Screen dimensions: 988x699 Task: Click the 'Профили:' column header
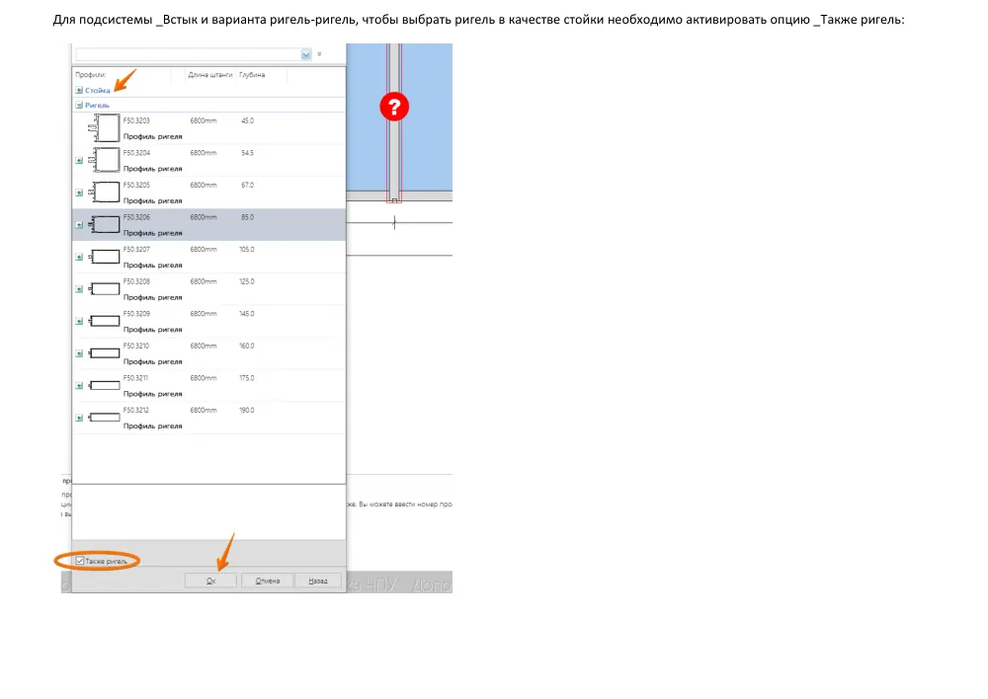click(90, 75)
